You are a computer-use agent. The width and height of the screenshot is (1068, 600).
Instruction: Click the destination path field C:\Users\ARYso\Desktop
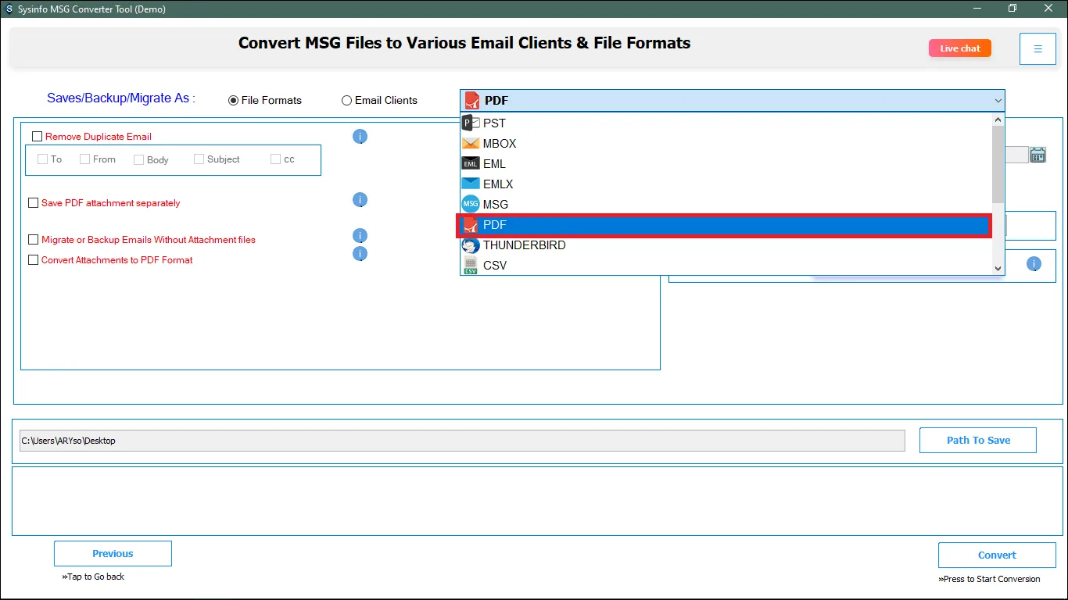(462, 441)
